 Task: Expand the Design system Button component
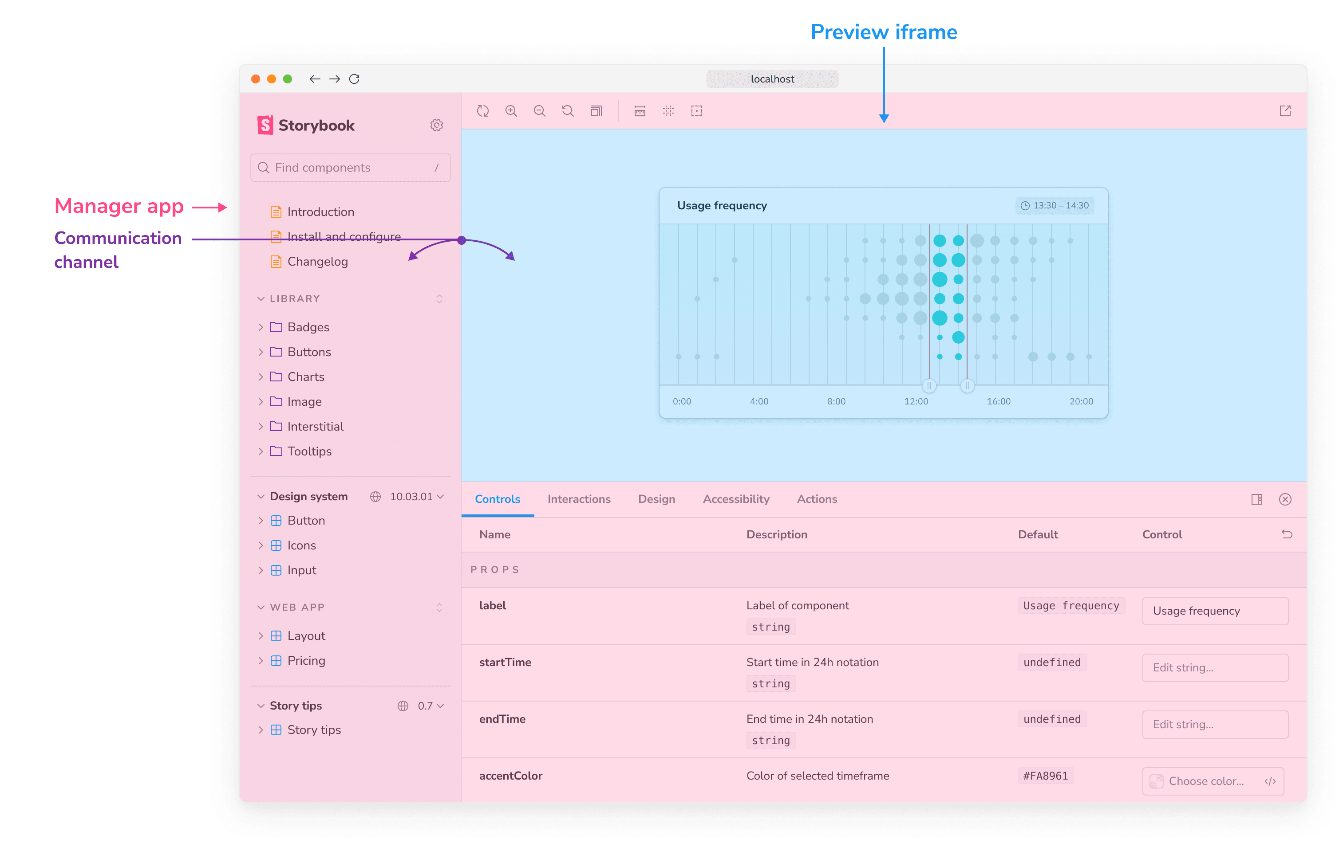click(259, 520)
